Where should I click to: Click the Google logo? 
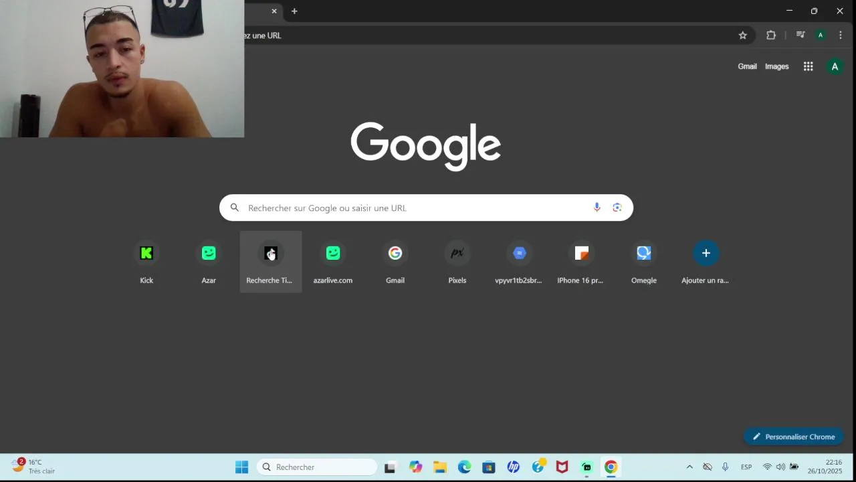[x=426, y=146]
